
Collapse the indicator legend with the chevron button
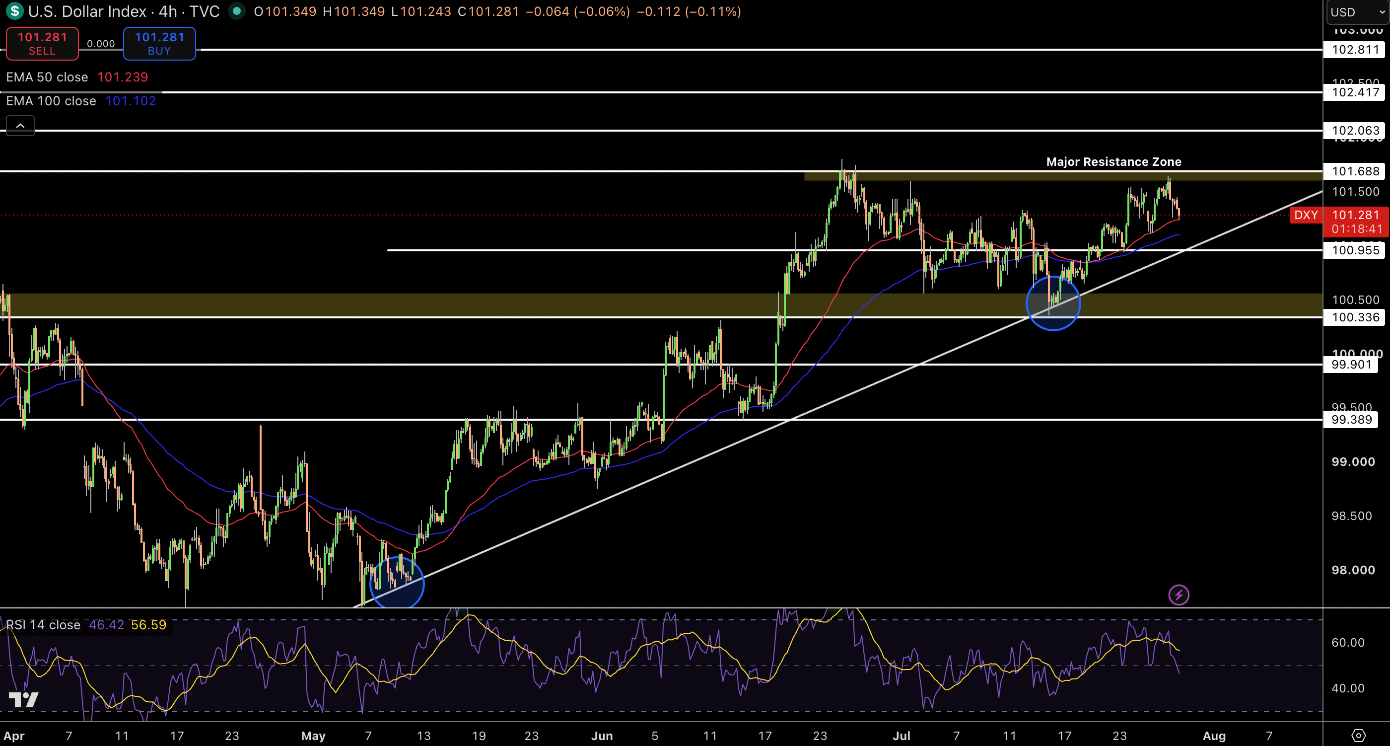20,126
